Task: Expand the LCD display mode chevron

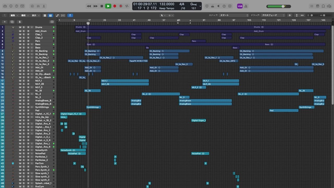Action: 200,6
